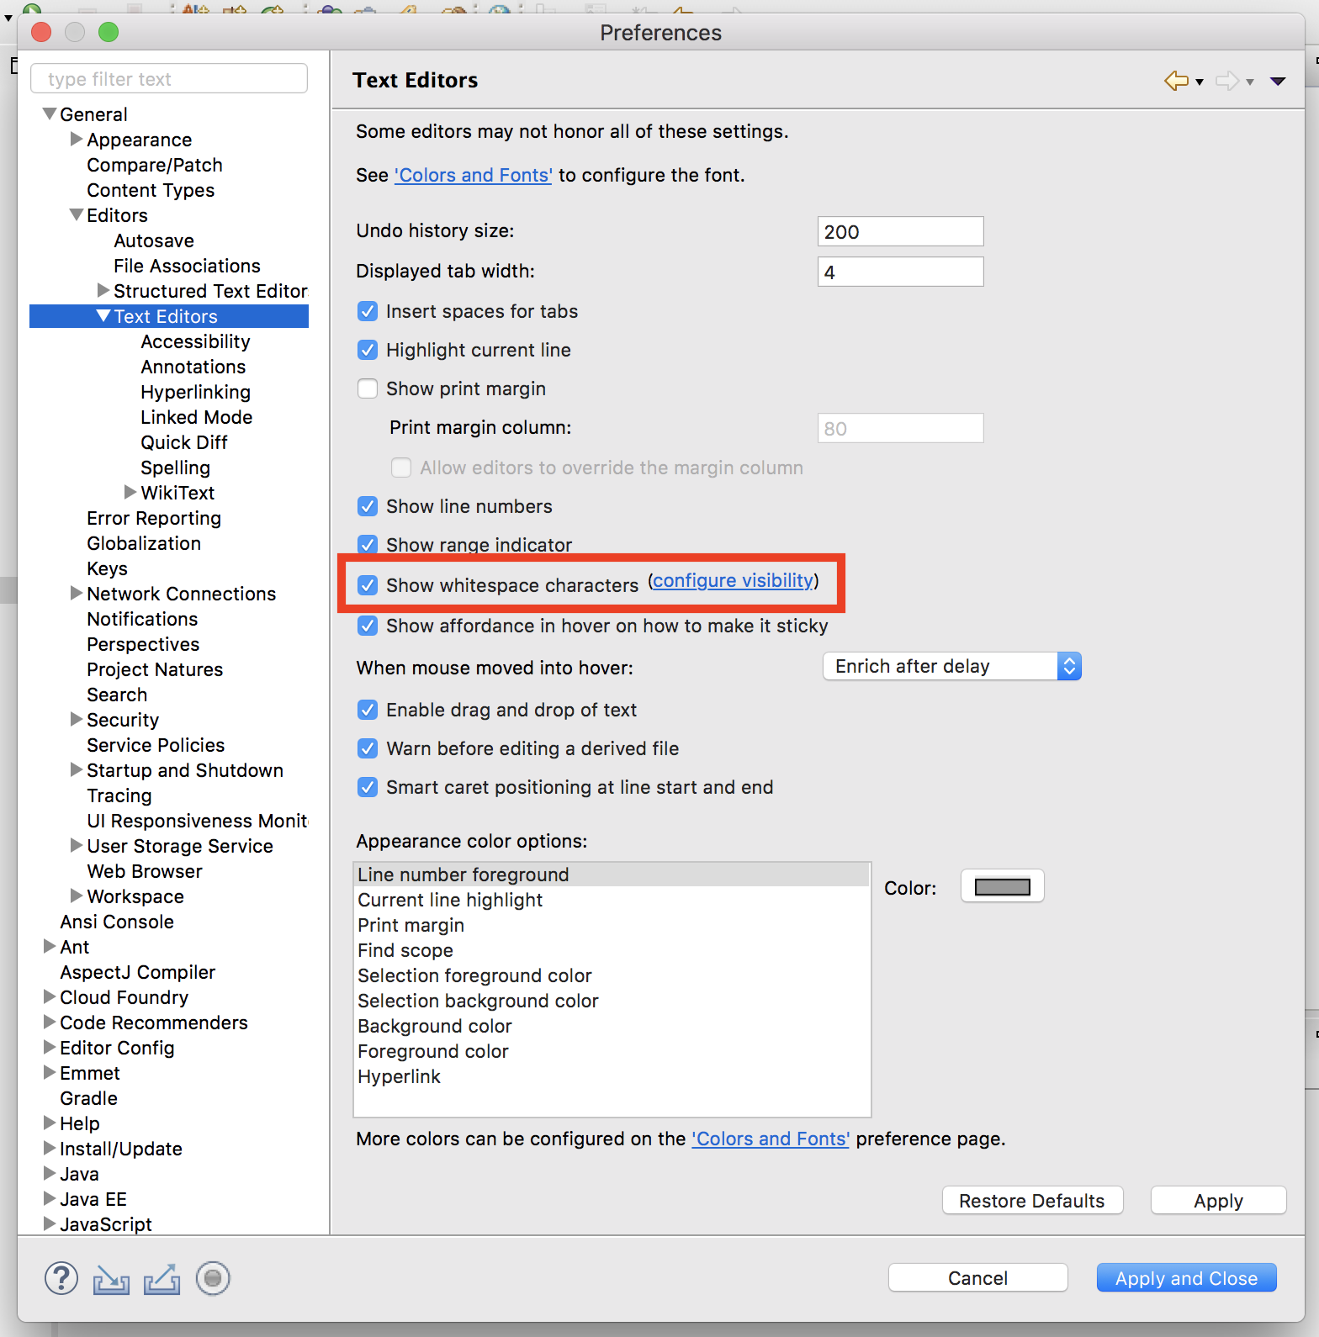This screenshot has width=1319, height=1337.
Task: Open the Keys preferences page
Action: (x=107, y=568)
